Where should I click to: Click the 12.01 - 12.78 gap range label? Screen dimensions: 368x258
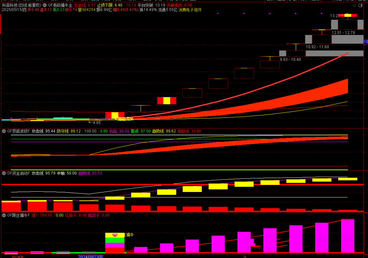click(x=343, y=33)
